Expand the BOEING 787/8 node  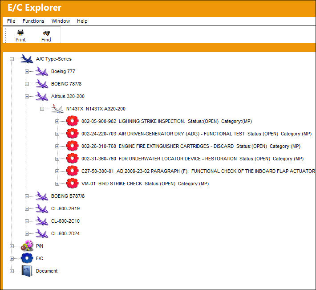point(27,84)
